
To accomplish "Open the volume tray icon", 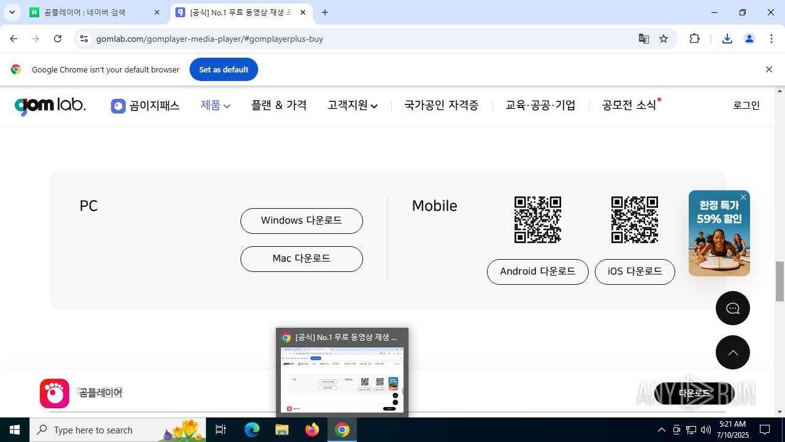I will pos(706,430).
